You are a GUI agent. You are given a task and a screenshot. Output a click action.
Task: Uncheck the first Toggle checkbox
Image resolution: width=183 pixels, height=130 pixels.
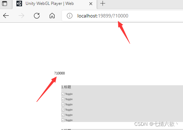pyautogui.click(x=63, y=94)
